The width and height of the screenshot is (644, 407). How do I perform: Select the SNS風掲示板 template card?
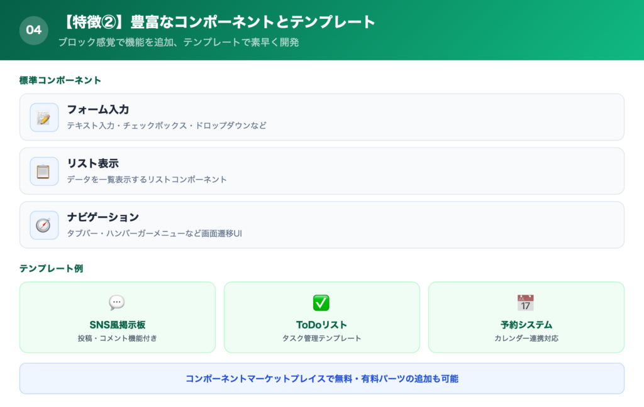pos(117,317)
